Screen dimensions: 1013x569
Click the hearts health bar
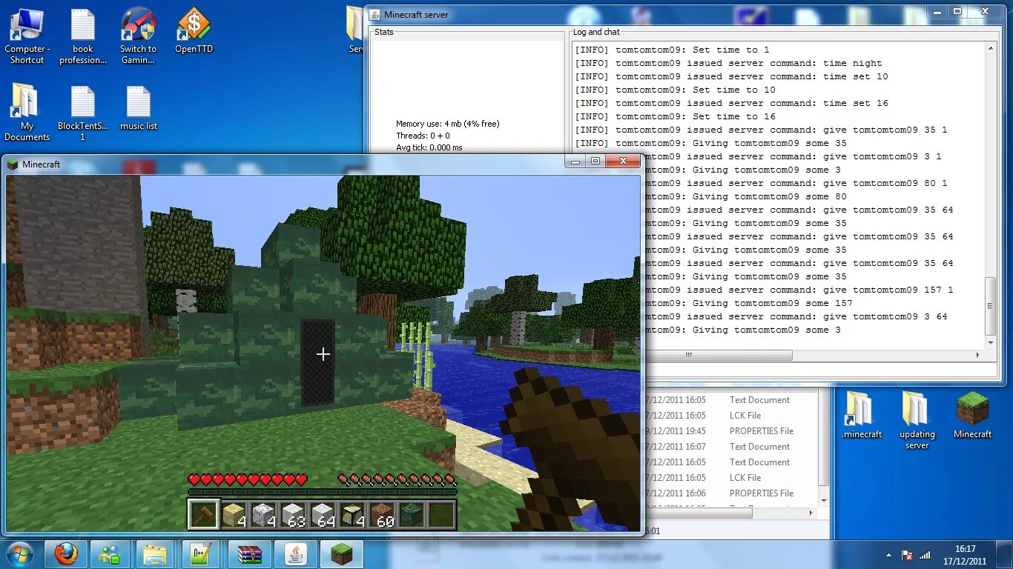pos(248,479)
